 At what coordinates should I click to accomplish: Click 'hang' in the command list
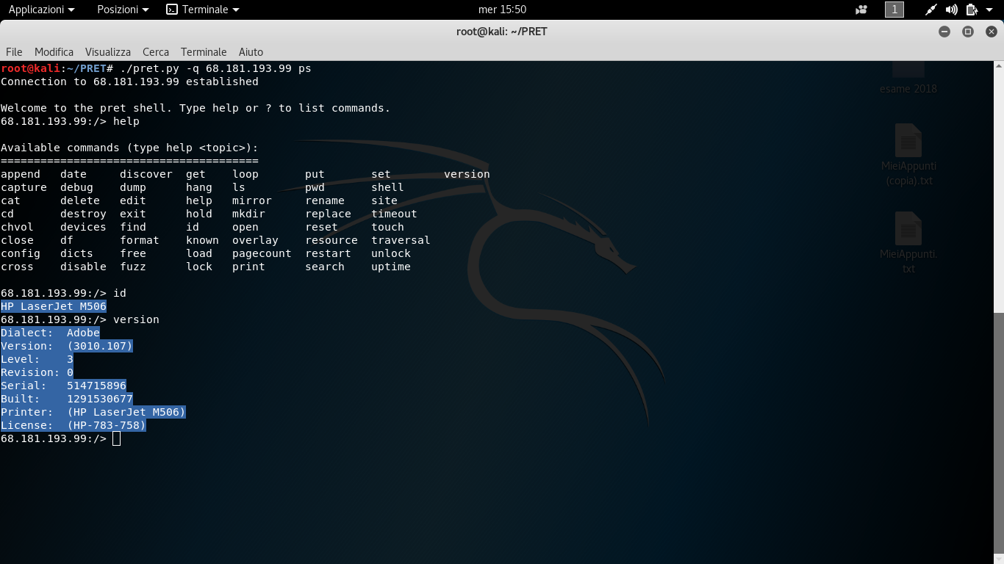[199, 187]
